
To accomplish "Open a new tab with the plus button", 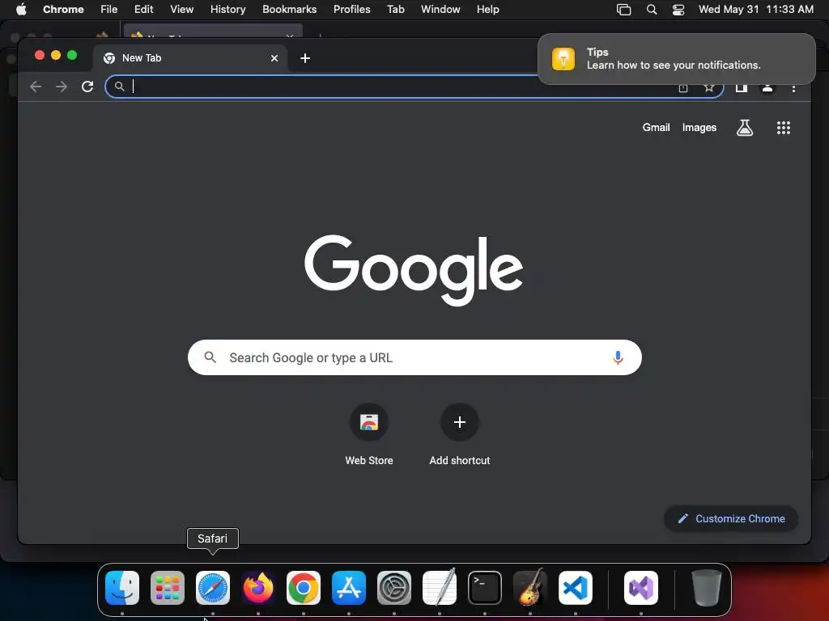I will (305, 58).
